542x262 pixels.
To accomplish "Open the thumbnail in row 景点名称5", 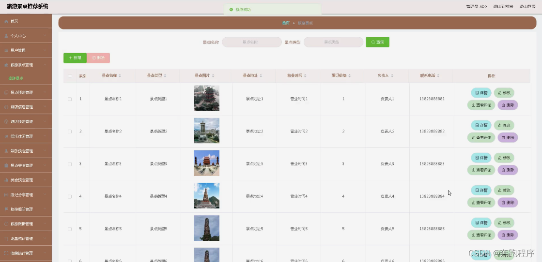I will pos(206,228).
